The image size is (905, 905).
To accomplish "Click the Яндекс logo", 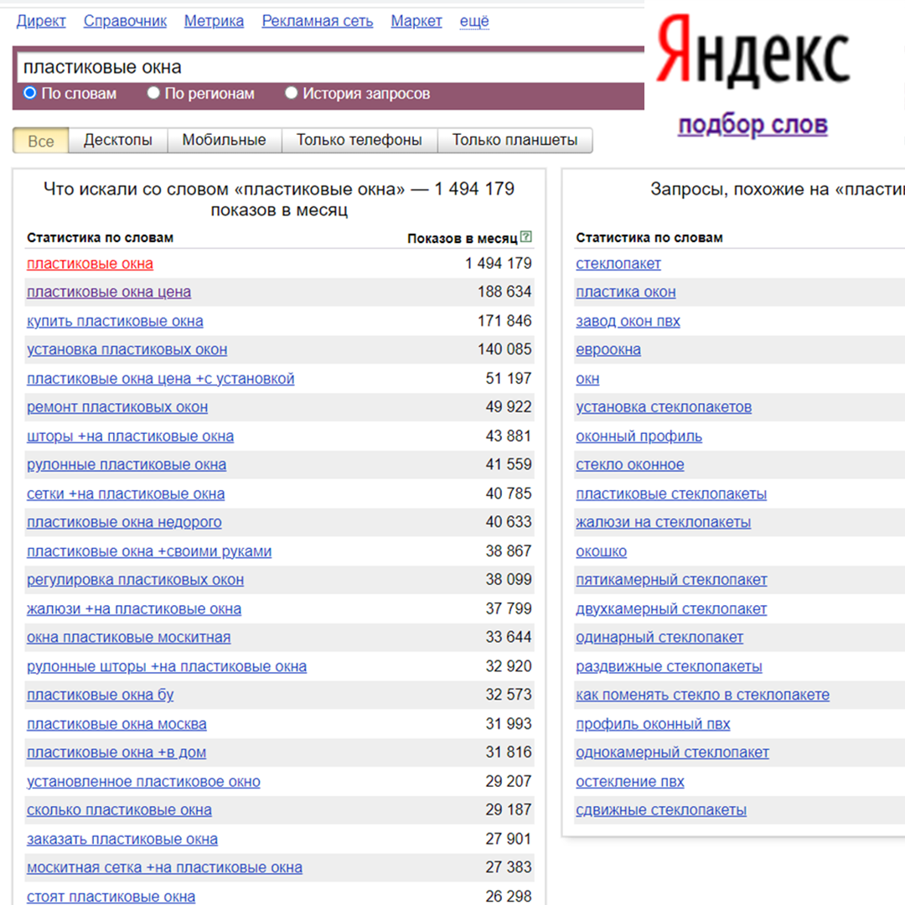I will pyautogui.click(x=752, y=52).
